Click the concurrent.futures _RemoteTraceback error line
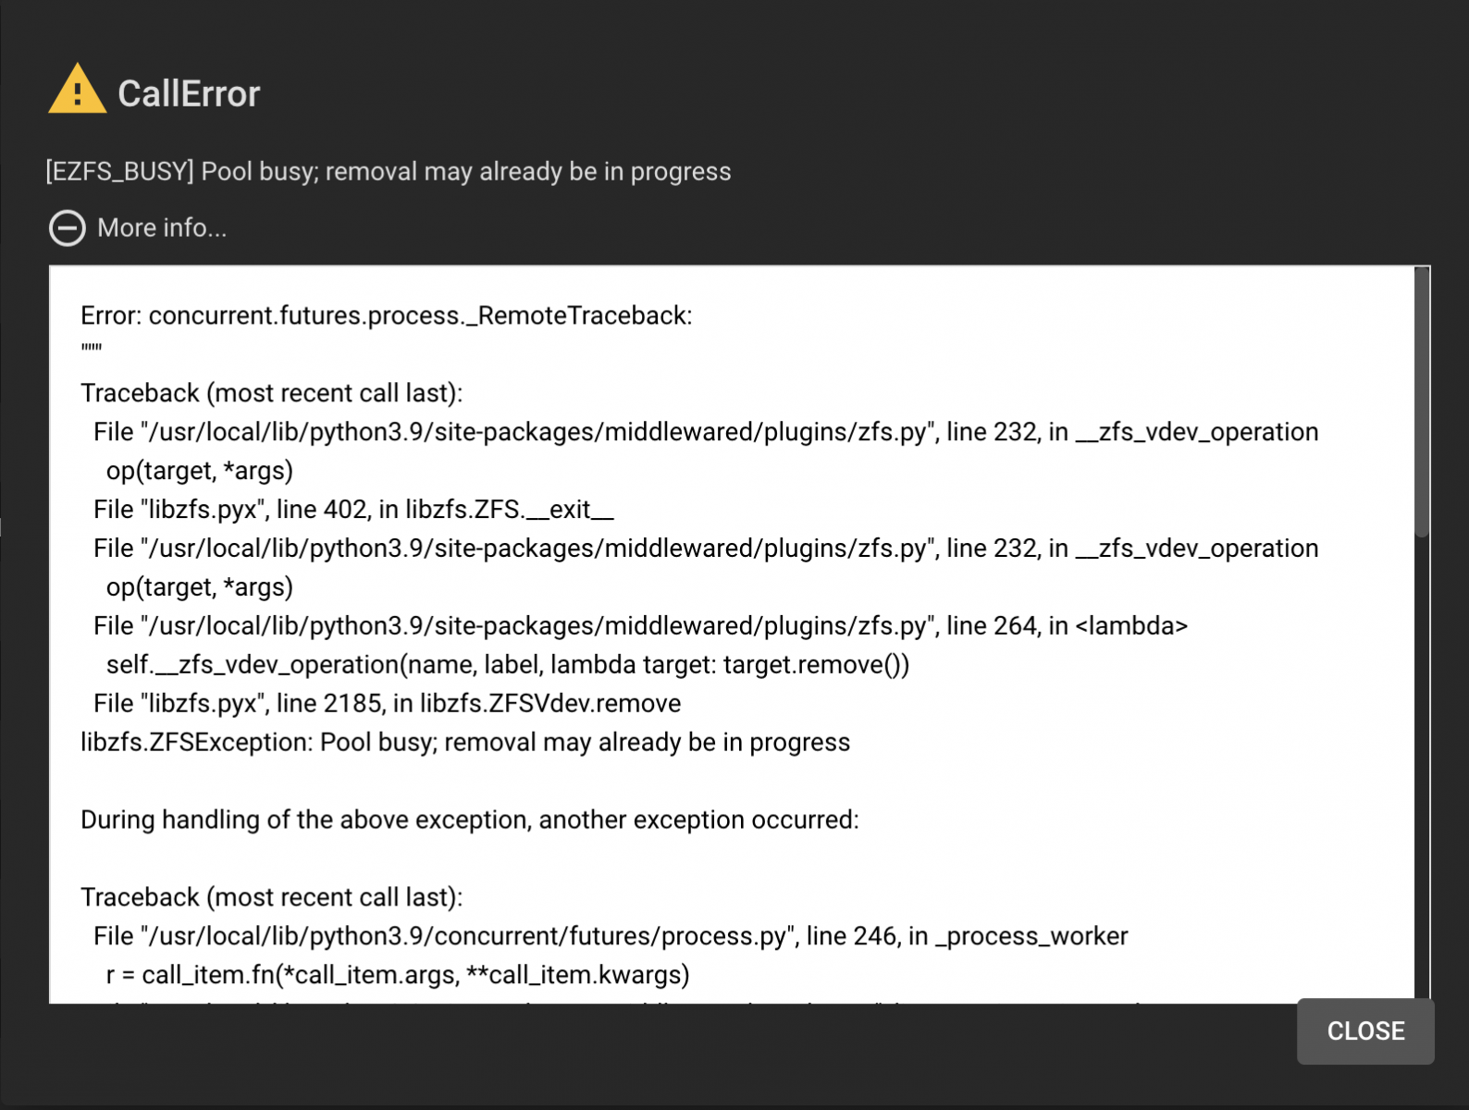The image size is (1469, 1110). click(387, 315)
